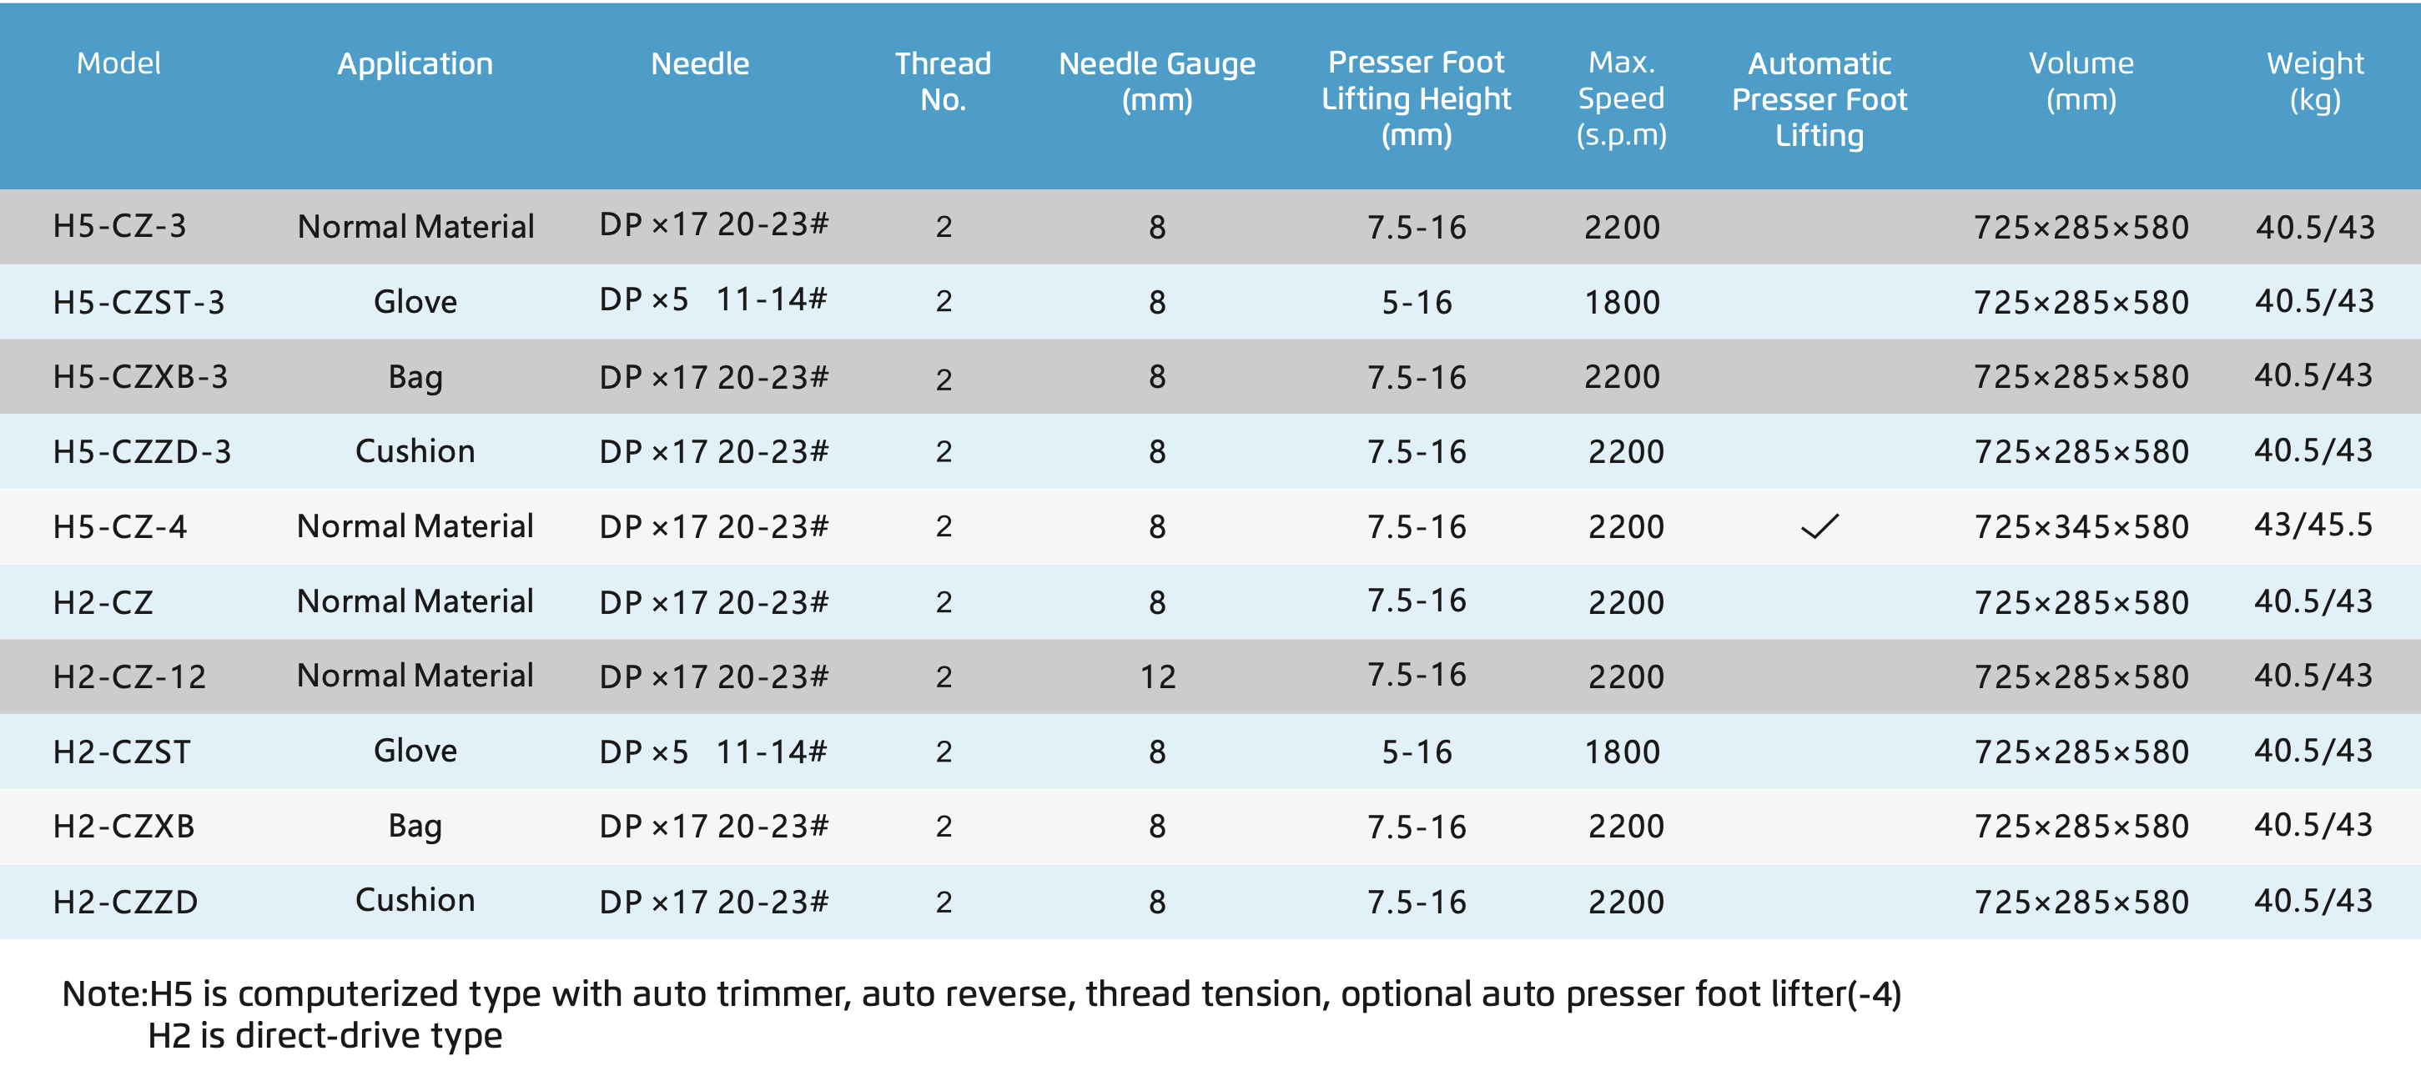Click the H5 computerized type note text
2421x1066 pixels.
(x=981, y=993)
